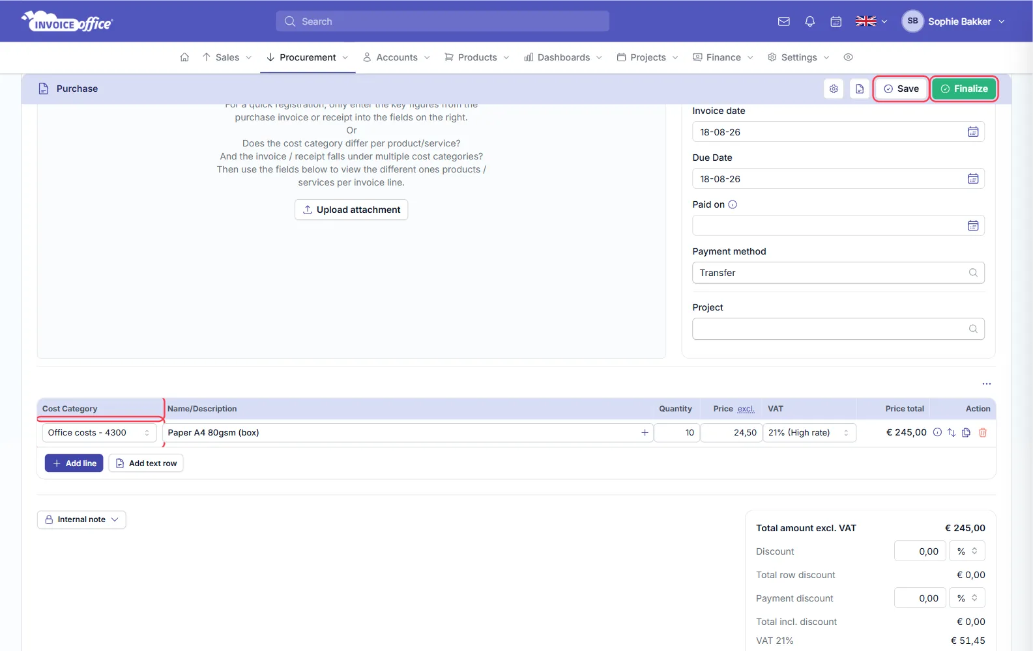1033x651 pixels.
Task: Click plus icon in Paper A4 description
Action: [x=645, y=433]
